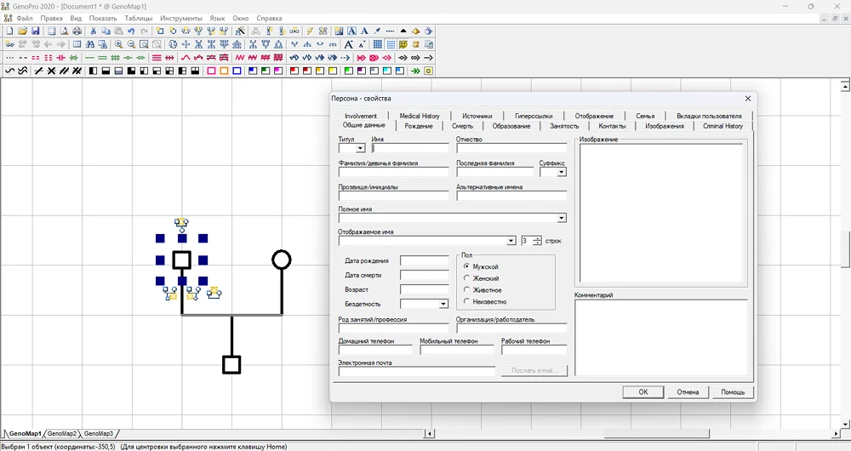Open the Титул dropdown
The image size is (851, 451).
361,148
